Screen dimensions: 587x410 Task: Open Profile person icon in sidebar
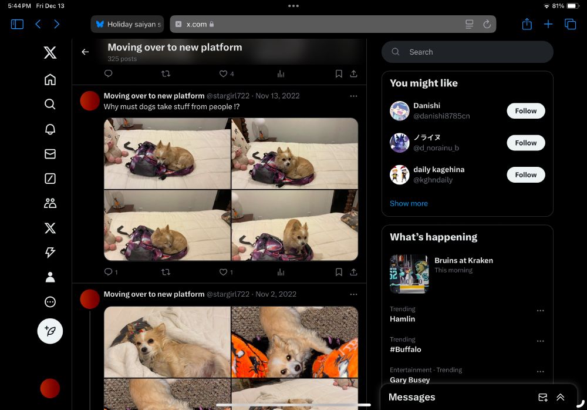pos(50,277)
